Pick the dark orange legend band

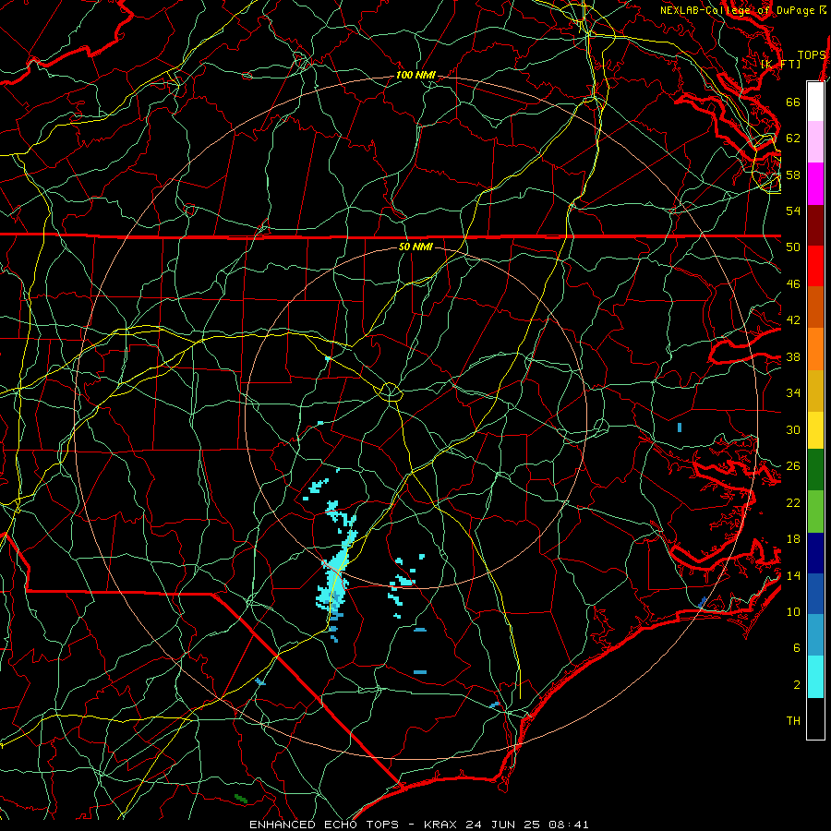815,307
